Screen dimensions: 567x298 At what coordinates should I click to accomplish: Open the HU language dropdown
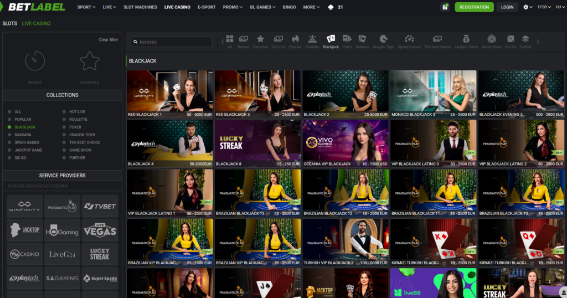click(x=560, y=7)
